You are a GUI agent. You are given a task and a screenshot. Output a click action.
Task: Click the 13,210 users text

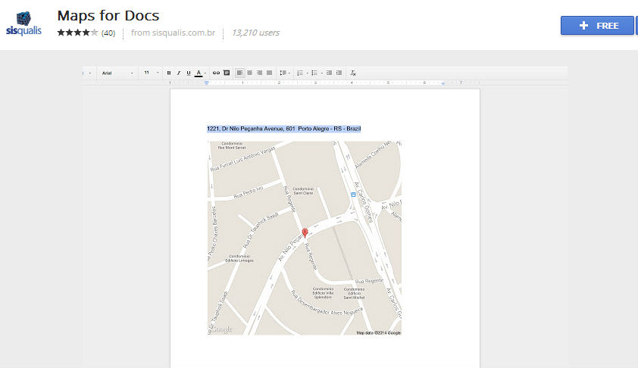(x=255, y=33)
